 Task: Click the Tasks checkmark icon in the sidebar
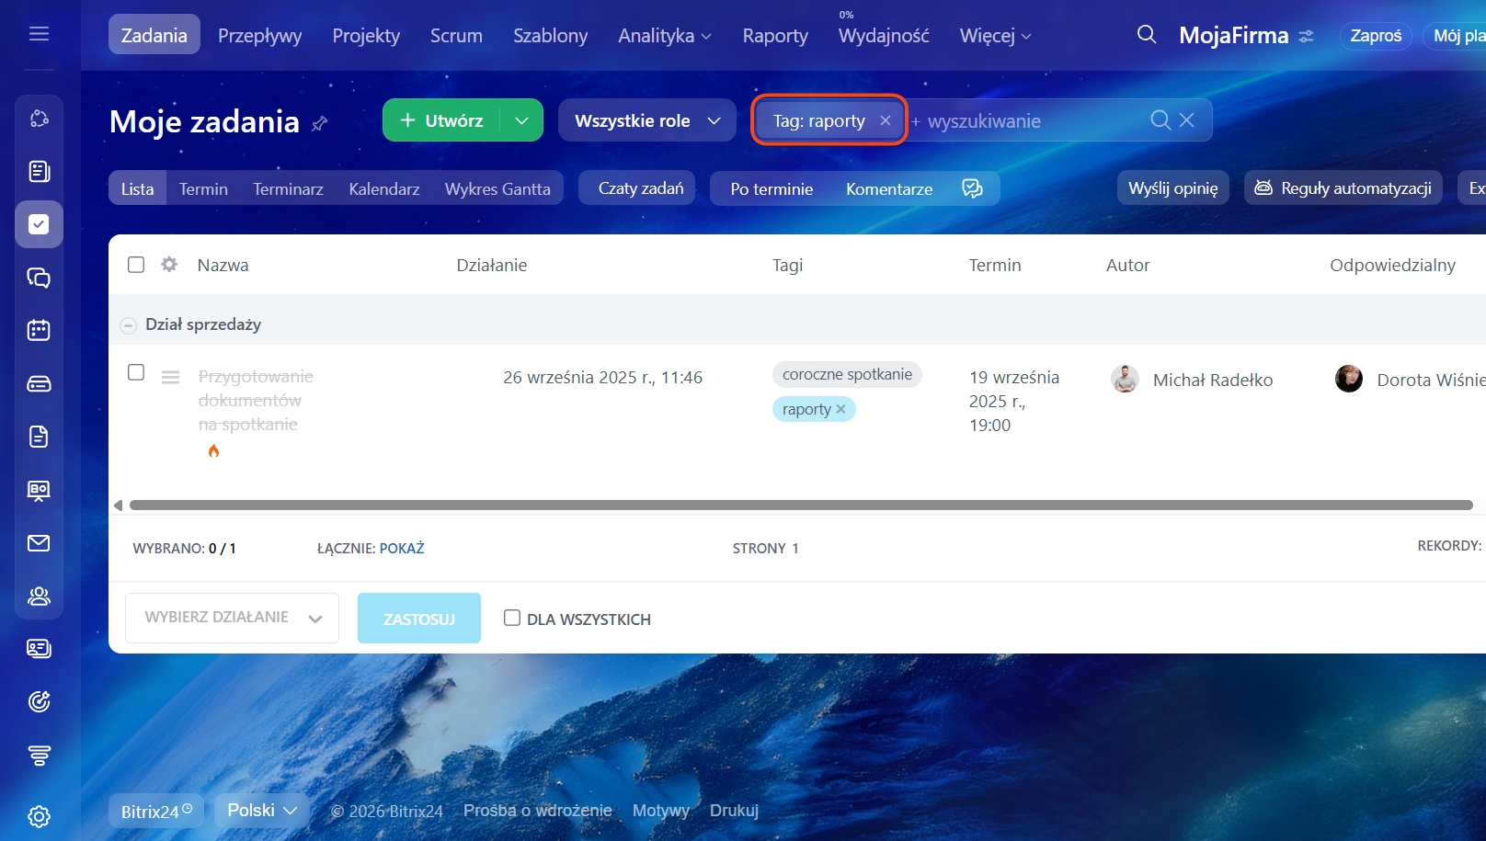pyautogui.click(x=39, y=224)
